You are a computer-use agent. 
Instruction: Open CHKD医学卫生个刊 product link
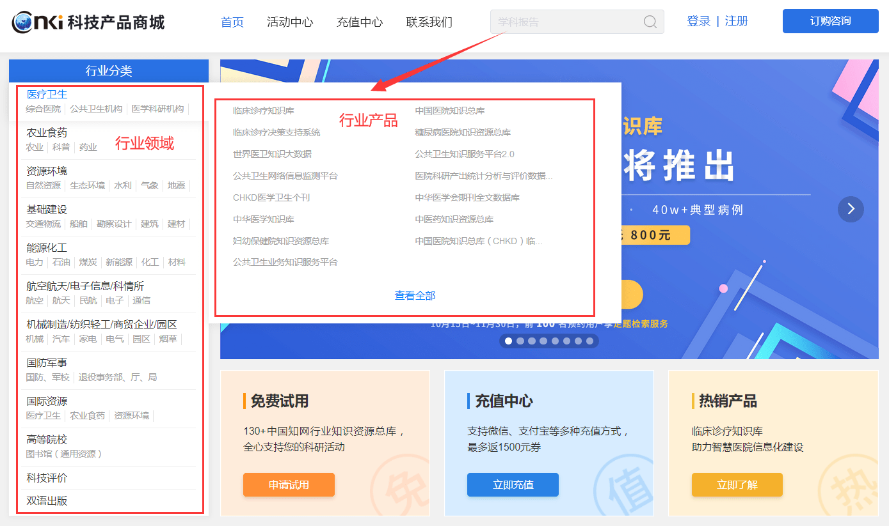click(x=271, y=197)
